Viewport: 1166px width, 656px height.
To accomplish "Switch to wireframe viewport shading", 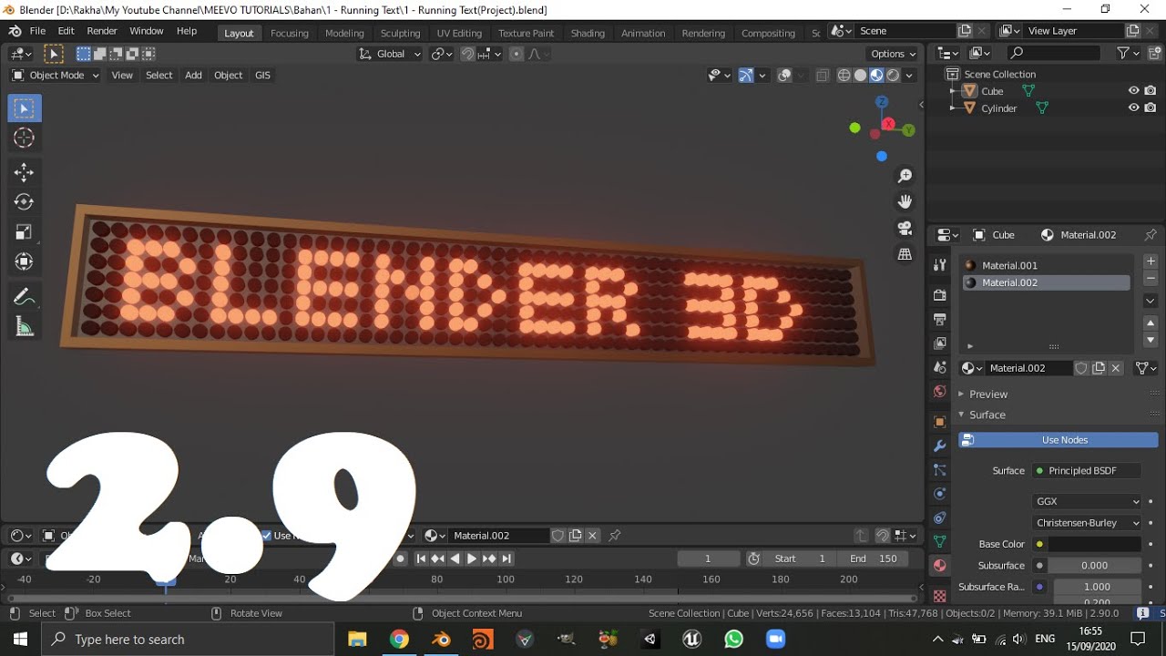I will (x=844, y=76).
